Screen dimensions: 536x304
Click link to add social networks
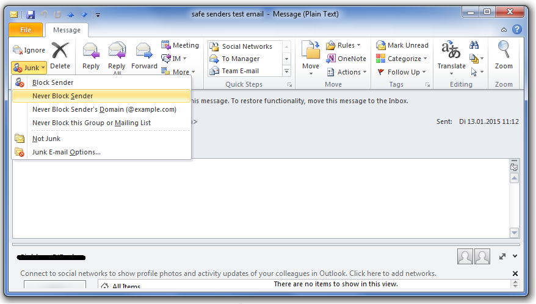(x=228, y=273)
